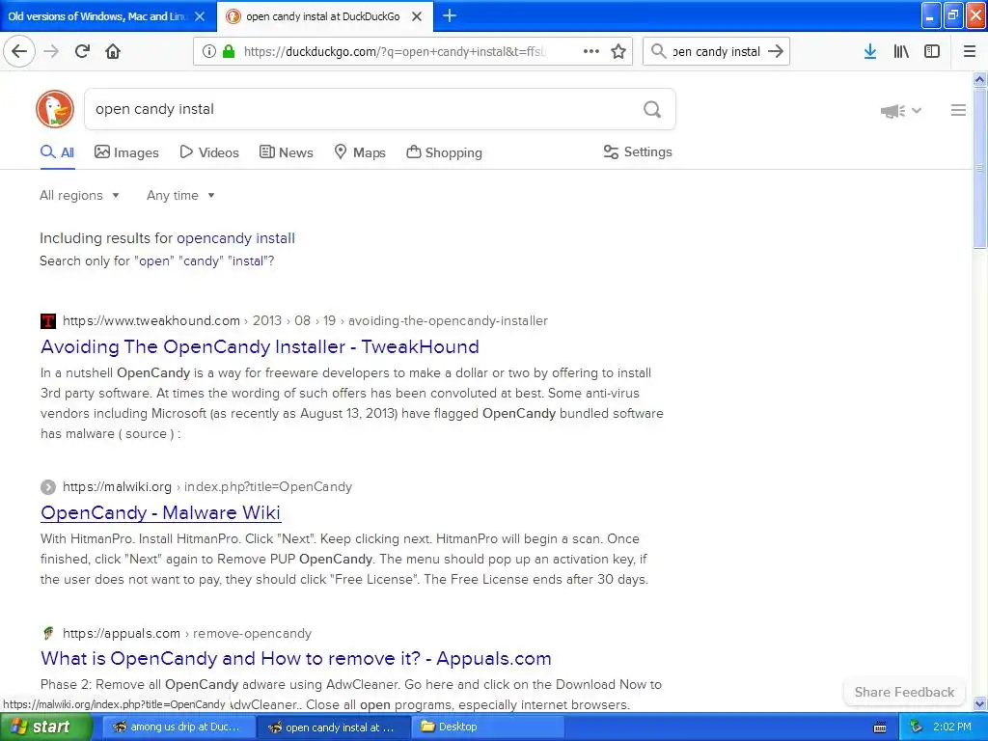This screenshot has height=741, width=988.
Task: Select the open candy instal browser tab
Action: click(322, 16)
